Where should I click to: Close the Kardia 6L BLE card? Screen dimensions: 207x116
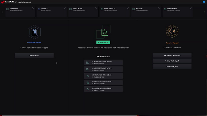(96, 8)
